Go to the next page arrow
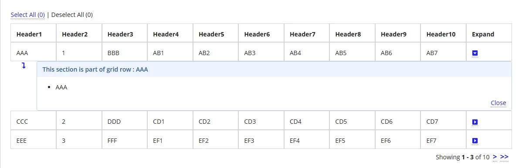The image size is (522, 168). pos(495,157)
